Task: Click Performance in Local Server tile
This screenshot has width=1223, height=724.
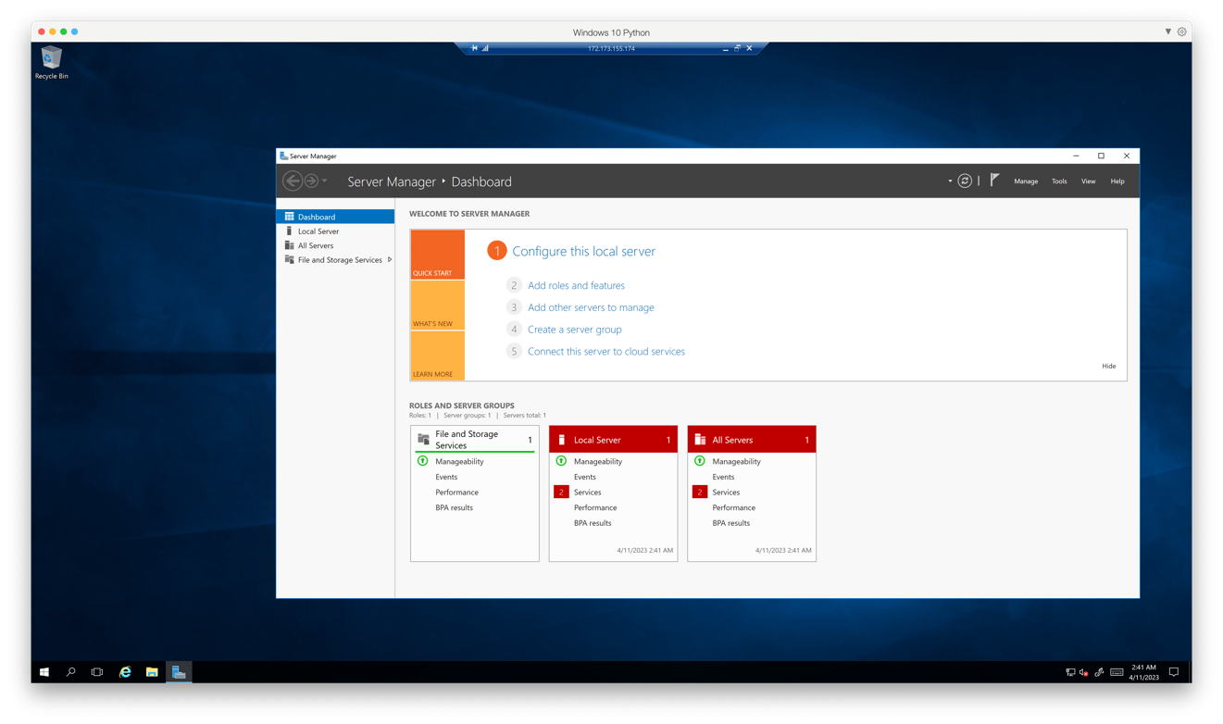Action: point(594,507)
